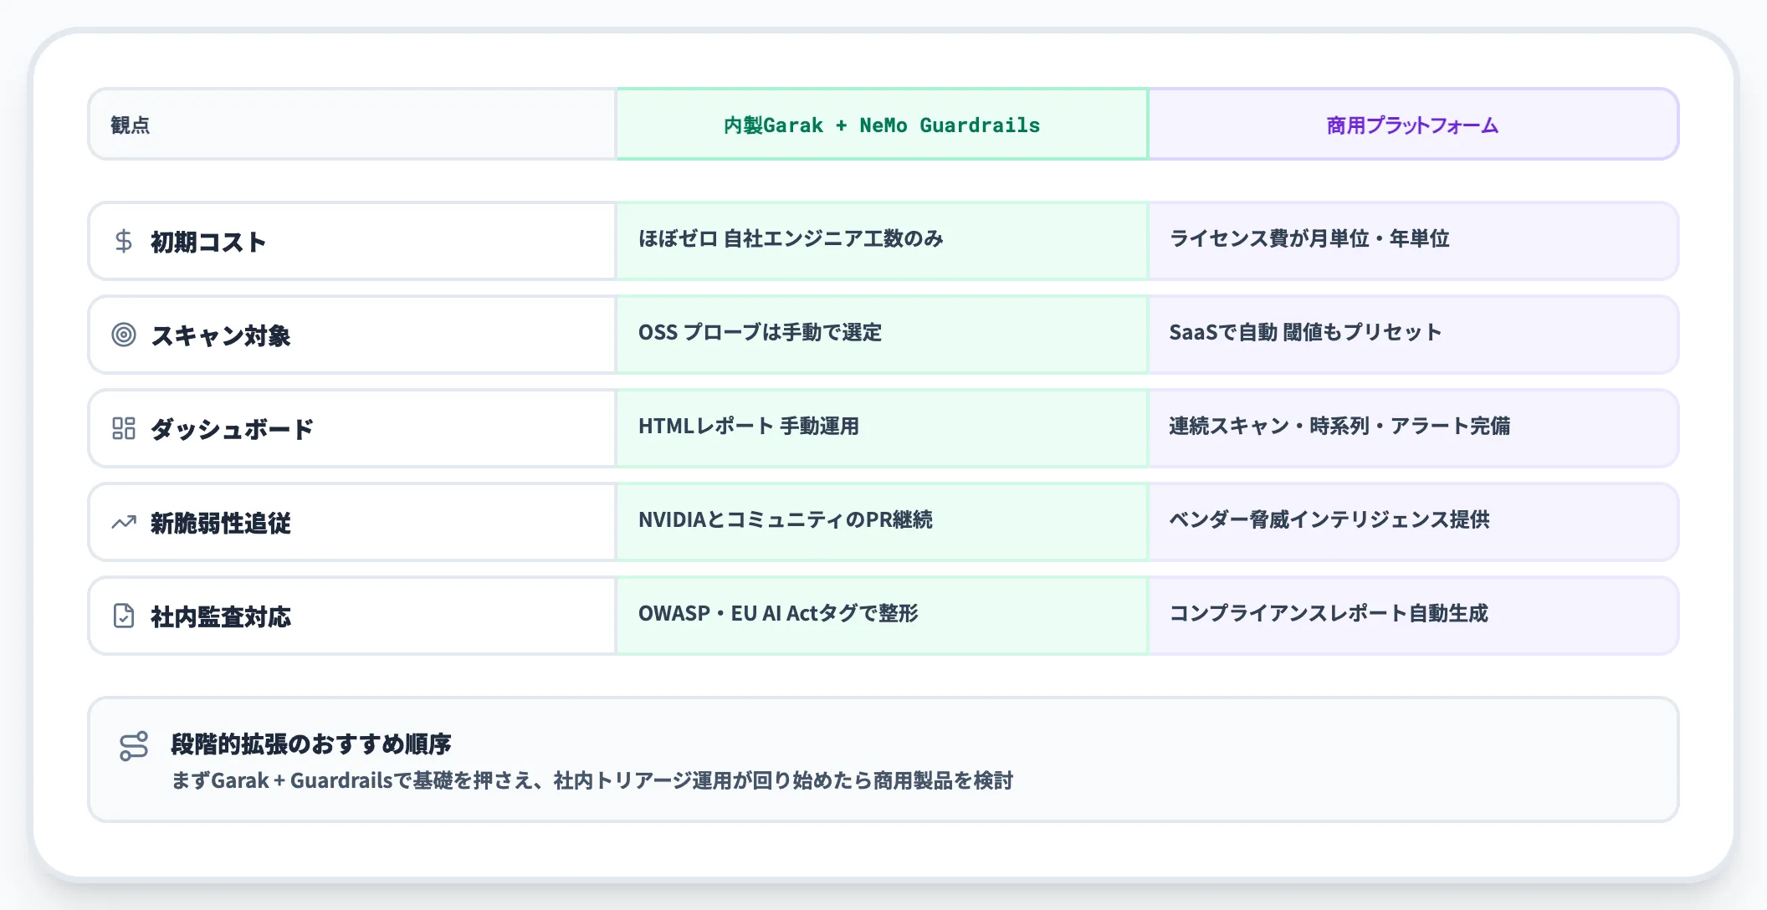
Task: Click cell ベンダー脅威インテリジェンス提供
Action: point(1413,522)
